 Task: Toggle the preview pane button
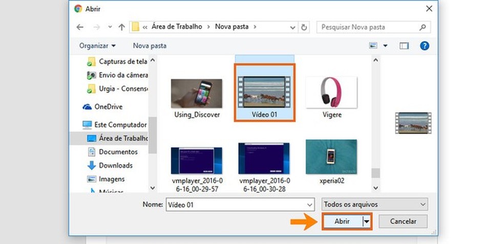[404, 46]
